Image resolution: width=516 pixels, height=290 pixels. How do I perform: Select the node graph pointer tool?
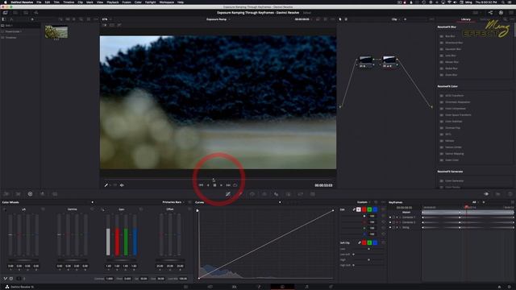340,19
